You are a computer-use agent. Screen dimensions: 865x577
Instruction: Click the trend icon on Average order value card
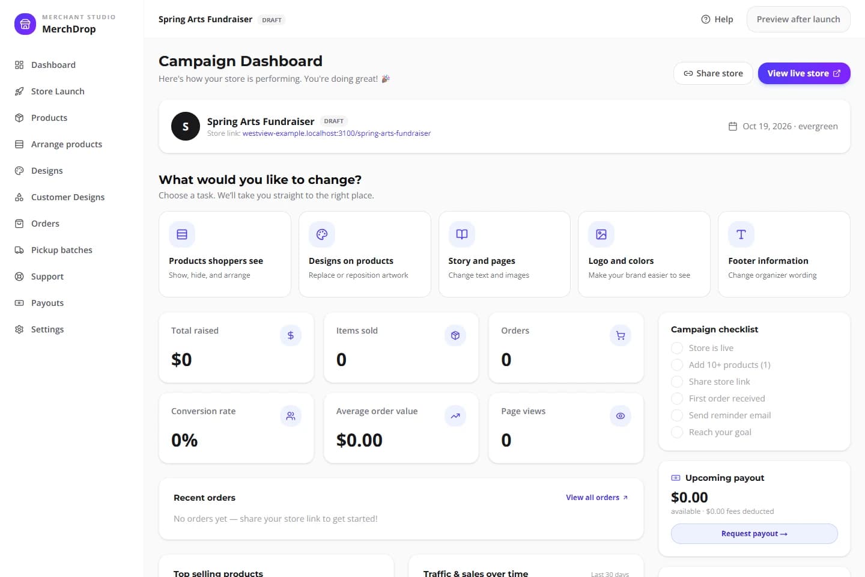(455, 416)
